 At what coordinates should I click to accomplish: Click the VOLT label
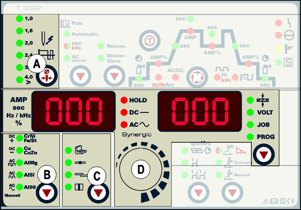tap(265, 112)
